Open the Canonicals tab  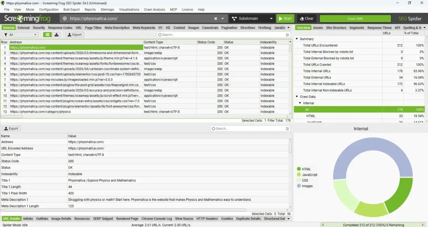(x=210, y=28)
